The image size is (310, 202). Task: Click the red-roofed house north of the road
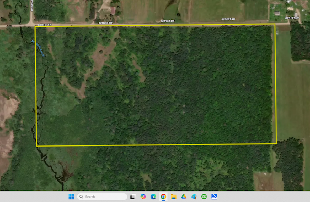tap(113, 10)
